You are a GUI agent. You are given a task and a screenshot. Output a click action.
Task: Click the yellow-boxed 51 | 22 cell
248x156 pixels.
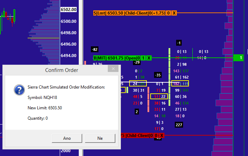(159, 97)
